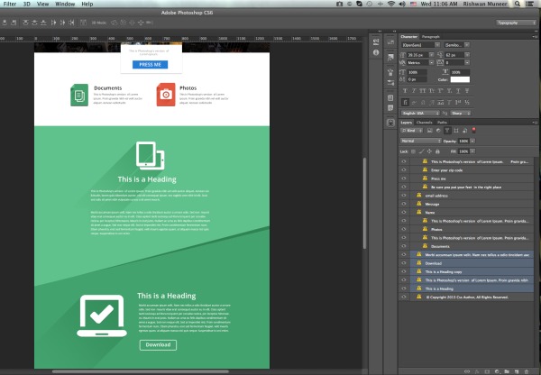Viewport: 541px width, 375px height.
Task: Open the Filter menu
Action: 10,5
